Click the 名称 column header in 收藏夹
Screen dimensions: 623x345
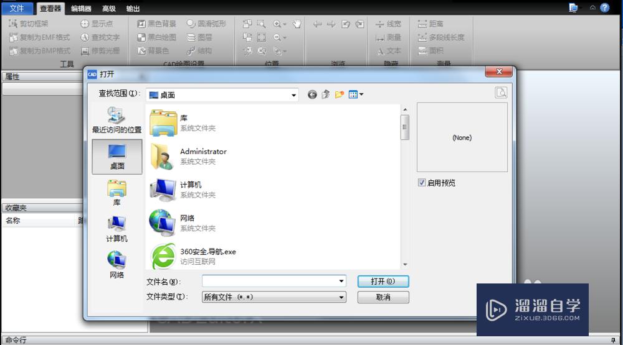pos(39,221)
